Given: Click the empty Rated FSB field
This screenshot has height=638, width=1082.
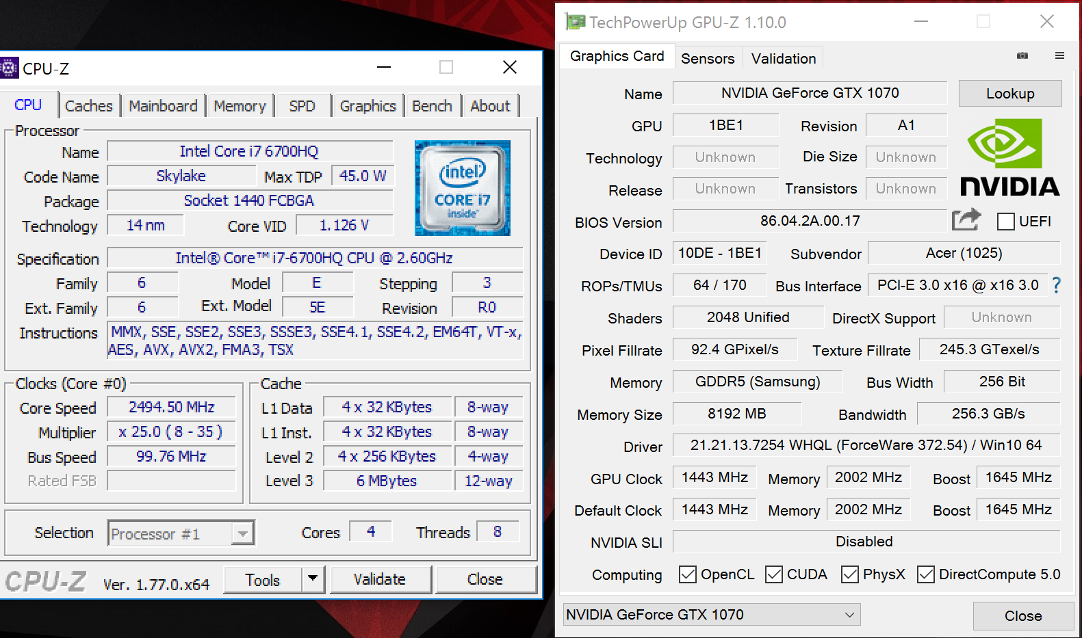Looking at the screenshot, I should (172, 481).
